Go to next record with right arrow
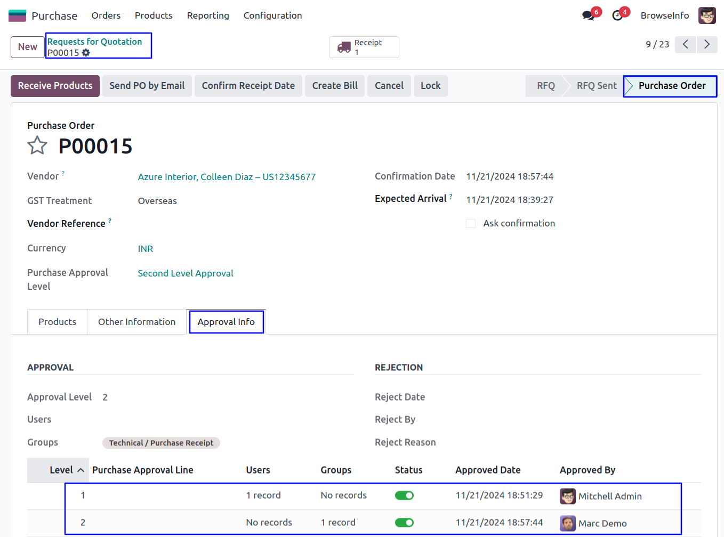The height and width of the screenshot is (537, 724). point(707,44)
